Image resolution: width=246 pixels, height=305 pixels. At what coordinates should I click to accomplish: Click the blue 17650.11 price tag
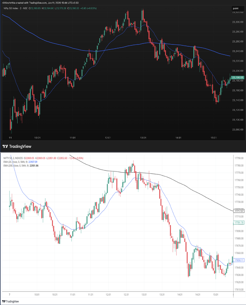click(x=239, y=260)
